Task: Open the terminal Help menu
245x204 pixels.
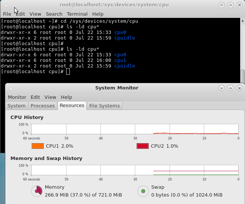Action: pyautogui.click(x=98, y=14)
